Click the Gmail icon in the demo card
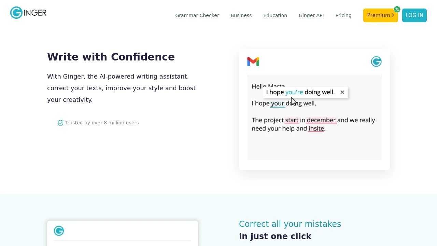The image size is (437, 246). pyautogui.click(x=253, y=61)
